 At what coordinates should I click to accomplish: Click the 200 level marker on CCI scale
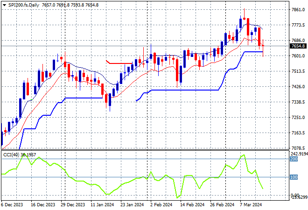(x=294, y=159)
